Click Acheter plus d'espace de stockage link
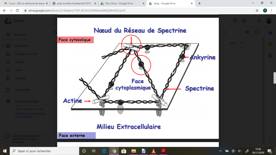Image resolution: width=276 pixels, height=155 pixels. 30,115
